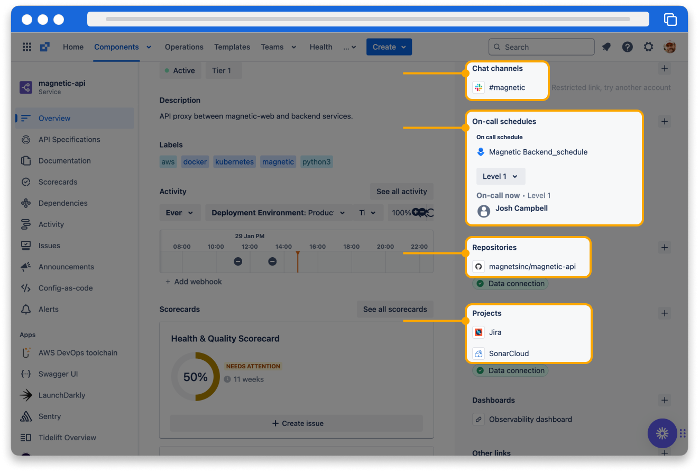Open the Create dropdown button
Screen dimensions: 699x472
pos(389,47)
